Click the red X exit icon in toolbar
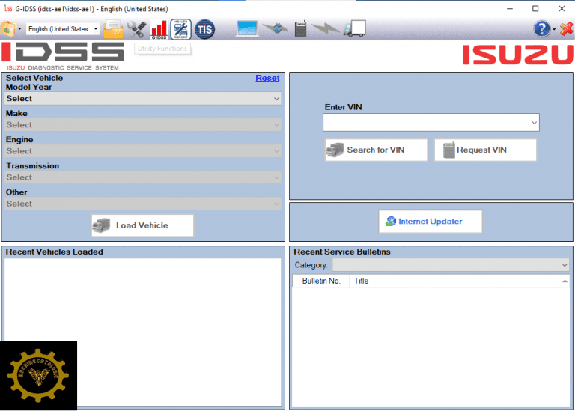575x411 pixels. tap(567, 28)
